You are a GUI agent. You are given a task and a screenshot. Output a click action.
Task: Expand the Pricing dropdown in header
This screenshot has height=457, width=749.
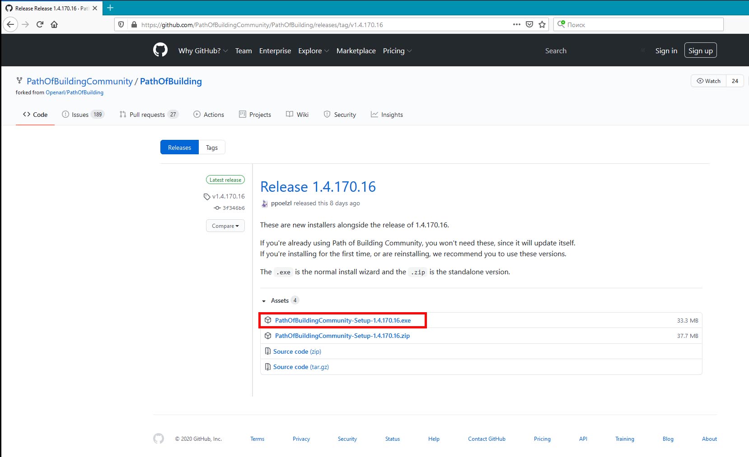(397, 51)
